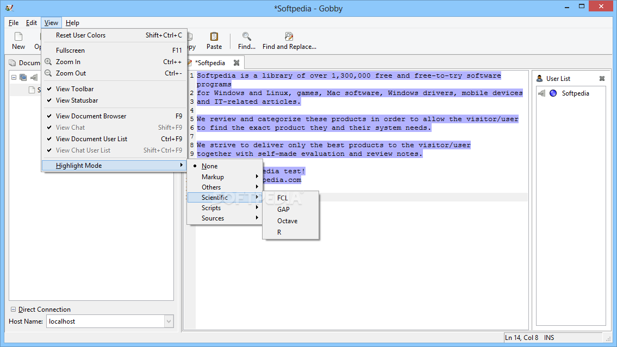
Task: Toggle View Chat User List option
Action: tap(114, 150)
